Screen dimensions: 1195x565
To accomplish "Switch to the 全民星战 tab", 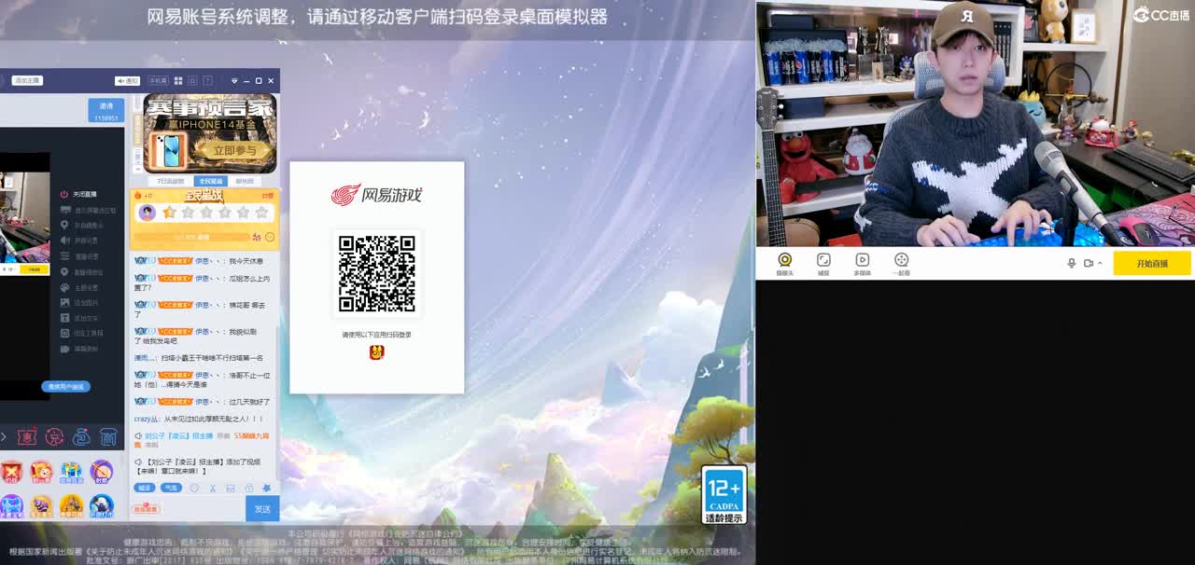I will (211, 181).
